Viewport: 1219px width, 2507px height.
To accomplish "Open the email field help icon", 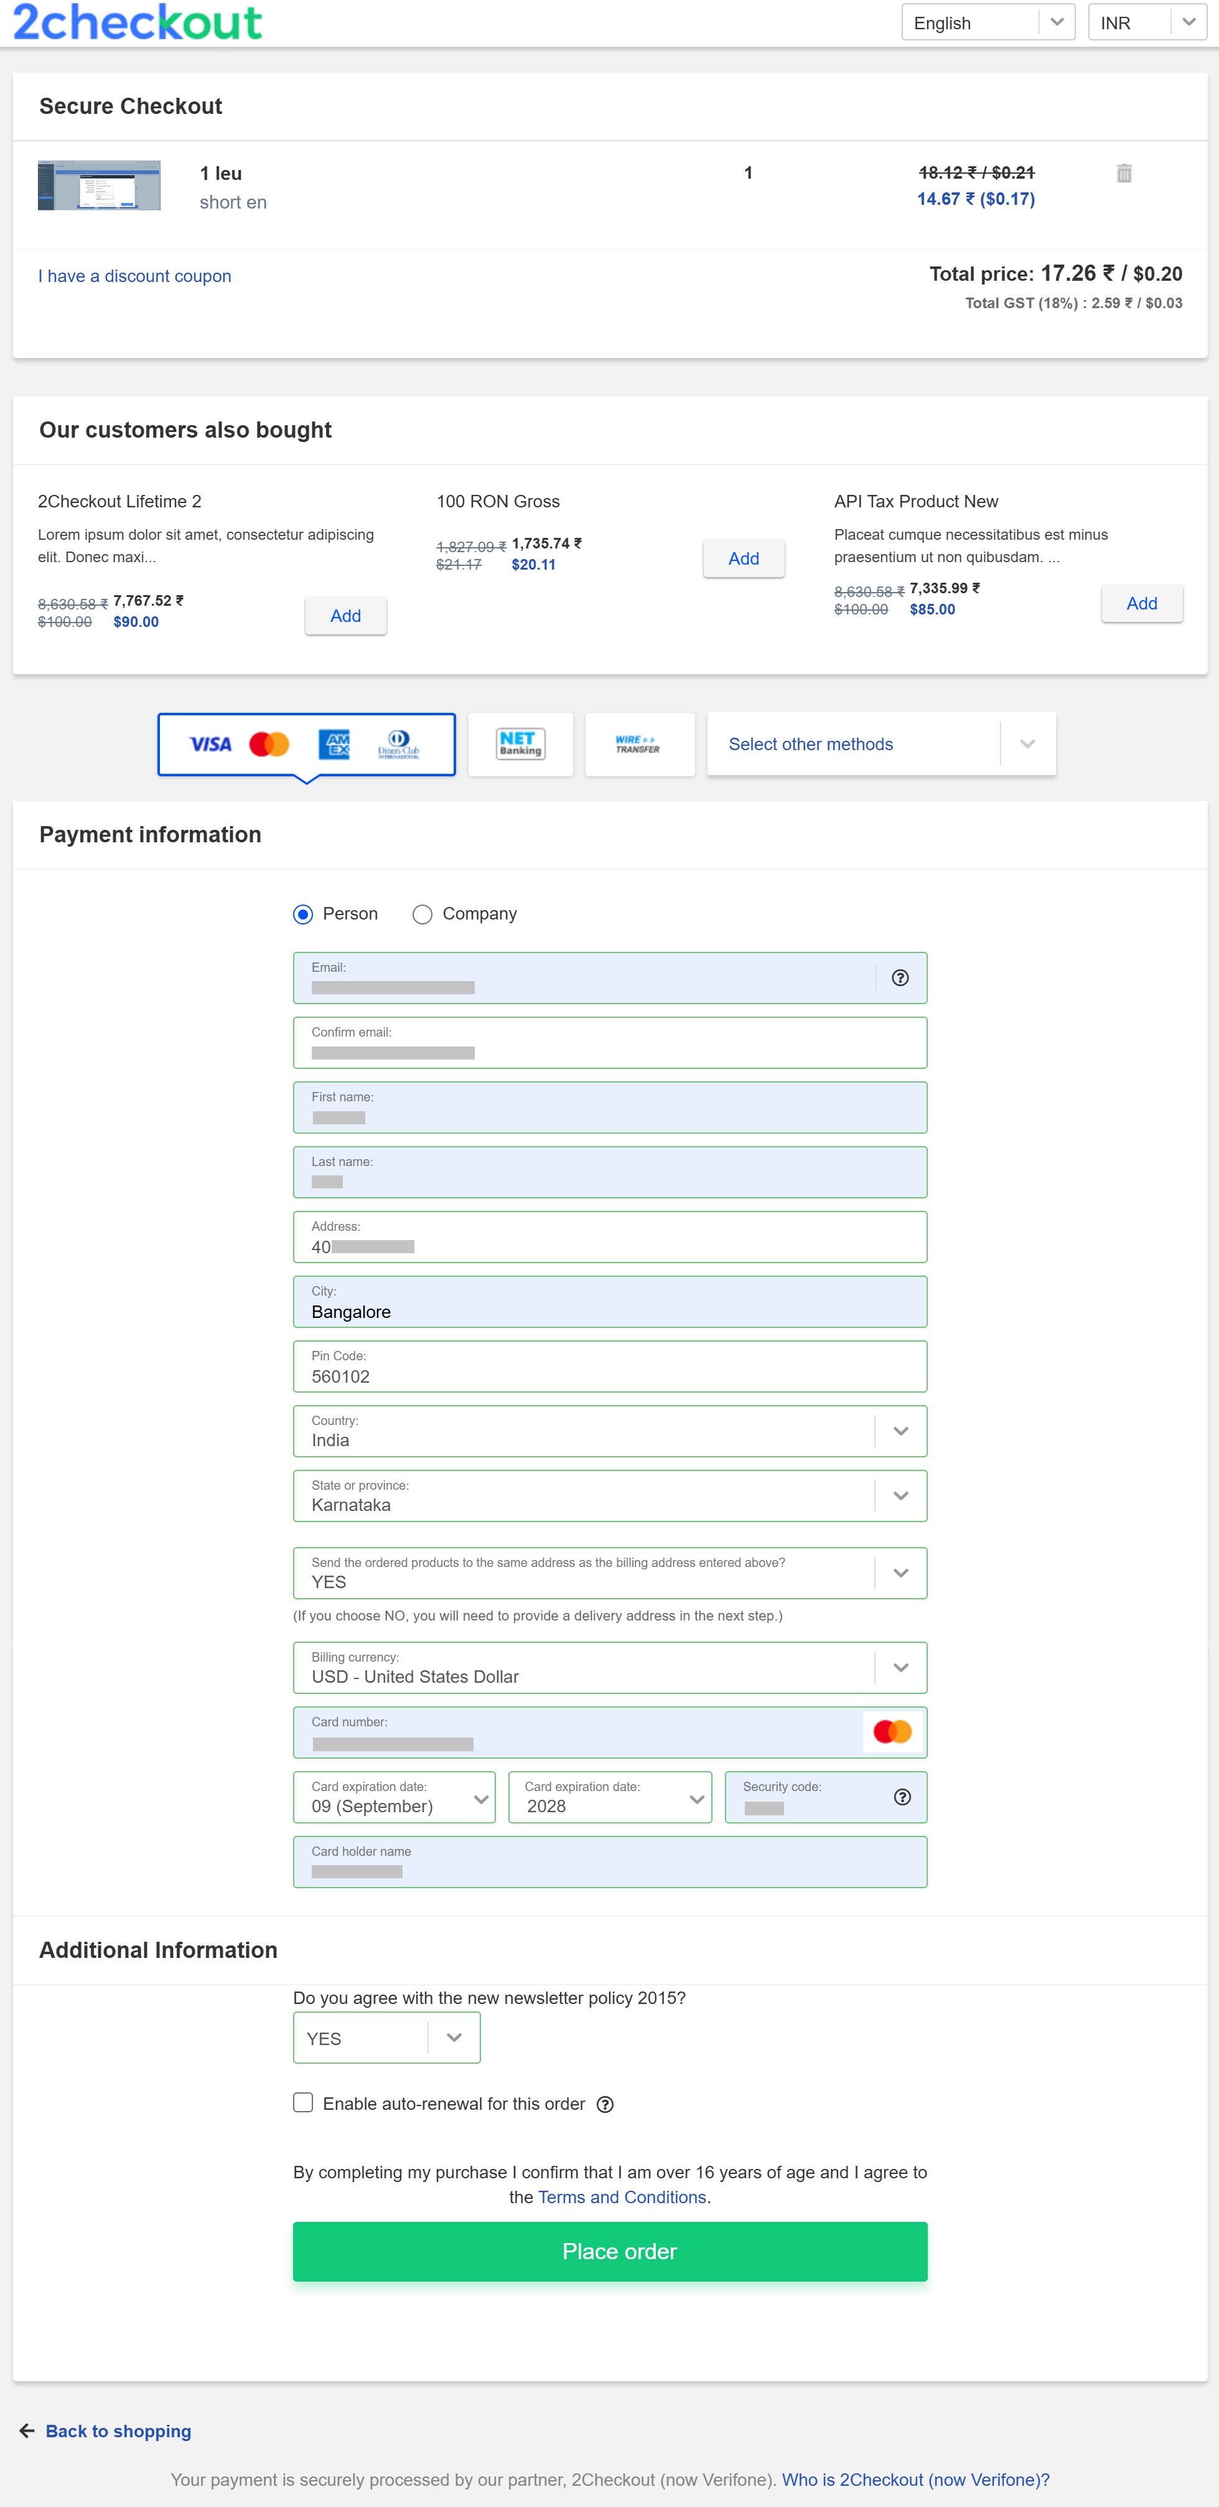I will pyautogui.click(x=900, y=978).
